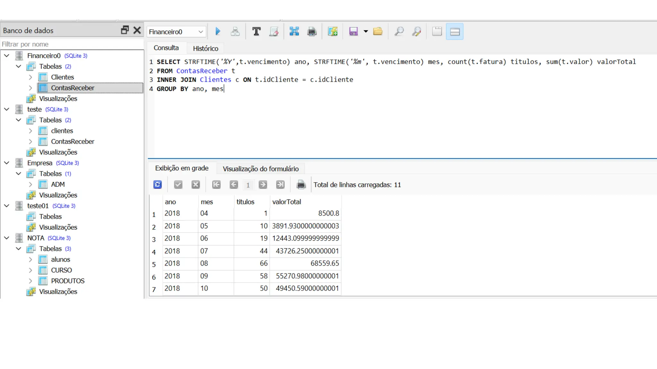Click the create view from query icon
This screenshot has height=369, width=657.
click(333, 31)
